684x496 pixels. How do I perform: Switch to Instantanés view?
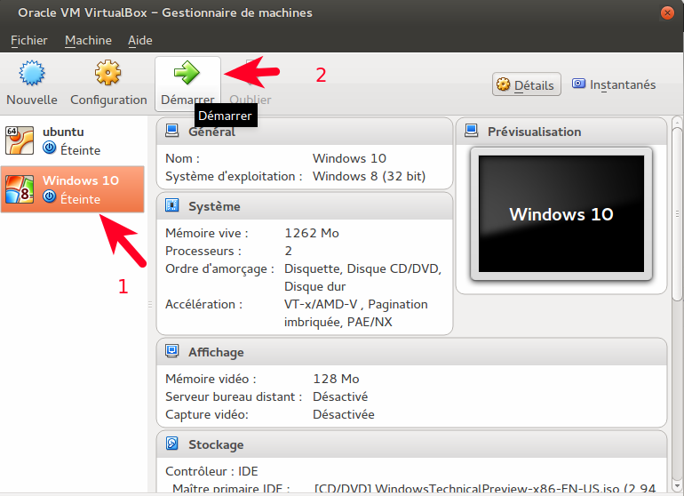click(x=614, y=84)
